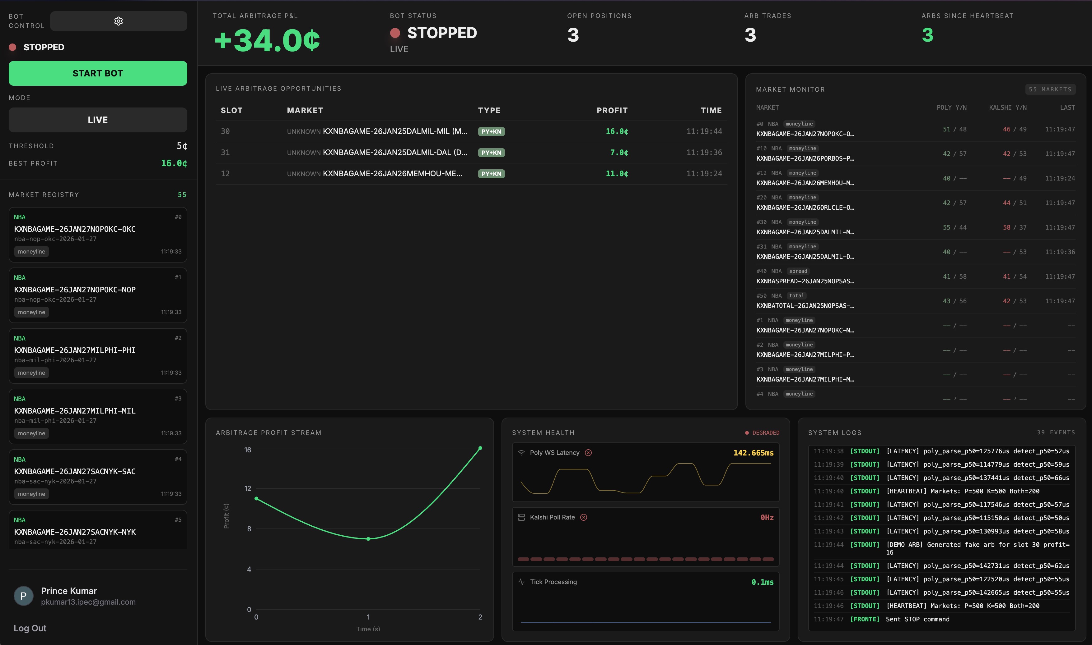Image resolution: width=1092 pixels, height=645 pixels.
Task: Click the DEGRADED system health badge
Action: [x=762, y=432]
